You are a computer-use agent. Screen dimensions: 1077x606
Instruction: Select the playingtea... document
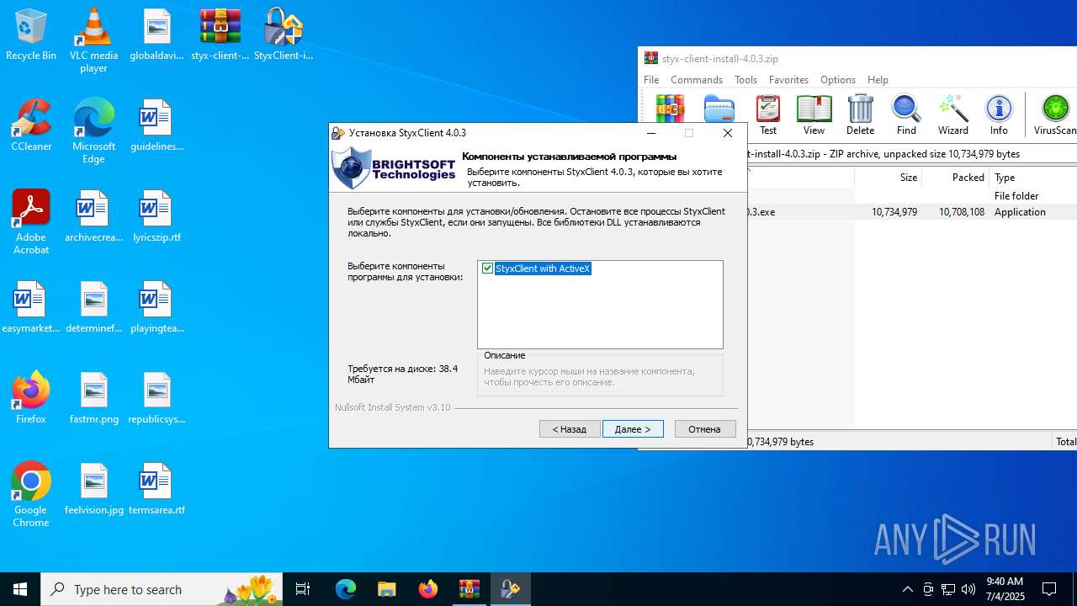click(x=157, y=308)
